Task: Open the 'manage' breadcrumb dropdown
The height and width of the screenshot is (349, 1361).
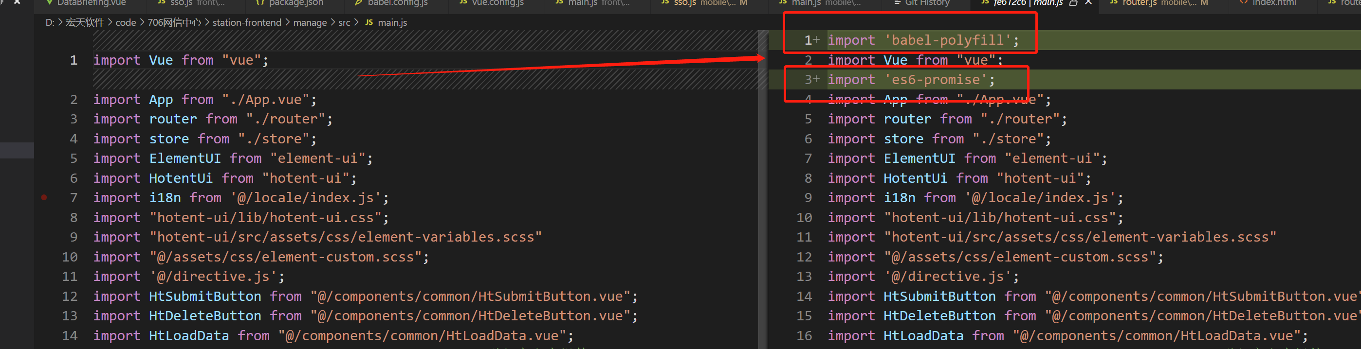Action: point(310,23)
